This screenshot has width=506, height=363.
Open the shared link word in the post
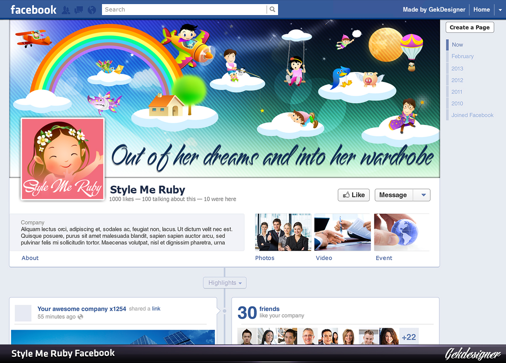(x=156, y=309)
